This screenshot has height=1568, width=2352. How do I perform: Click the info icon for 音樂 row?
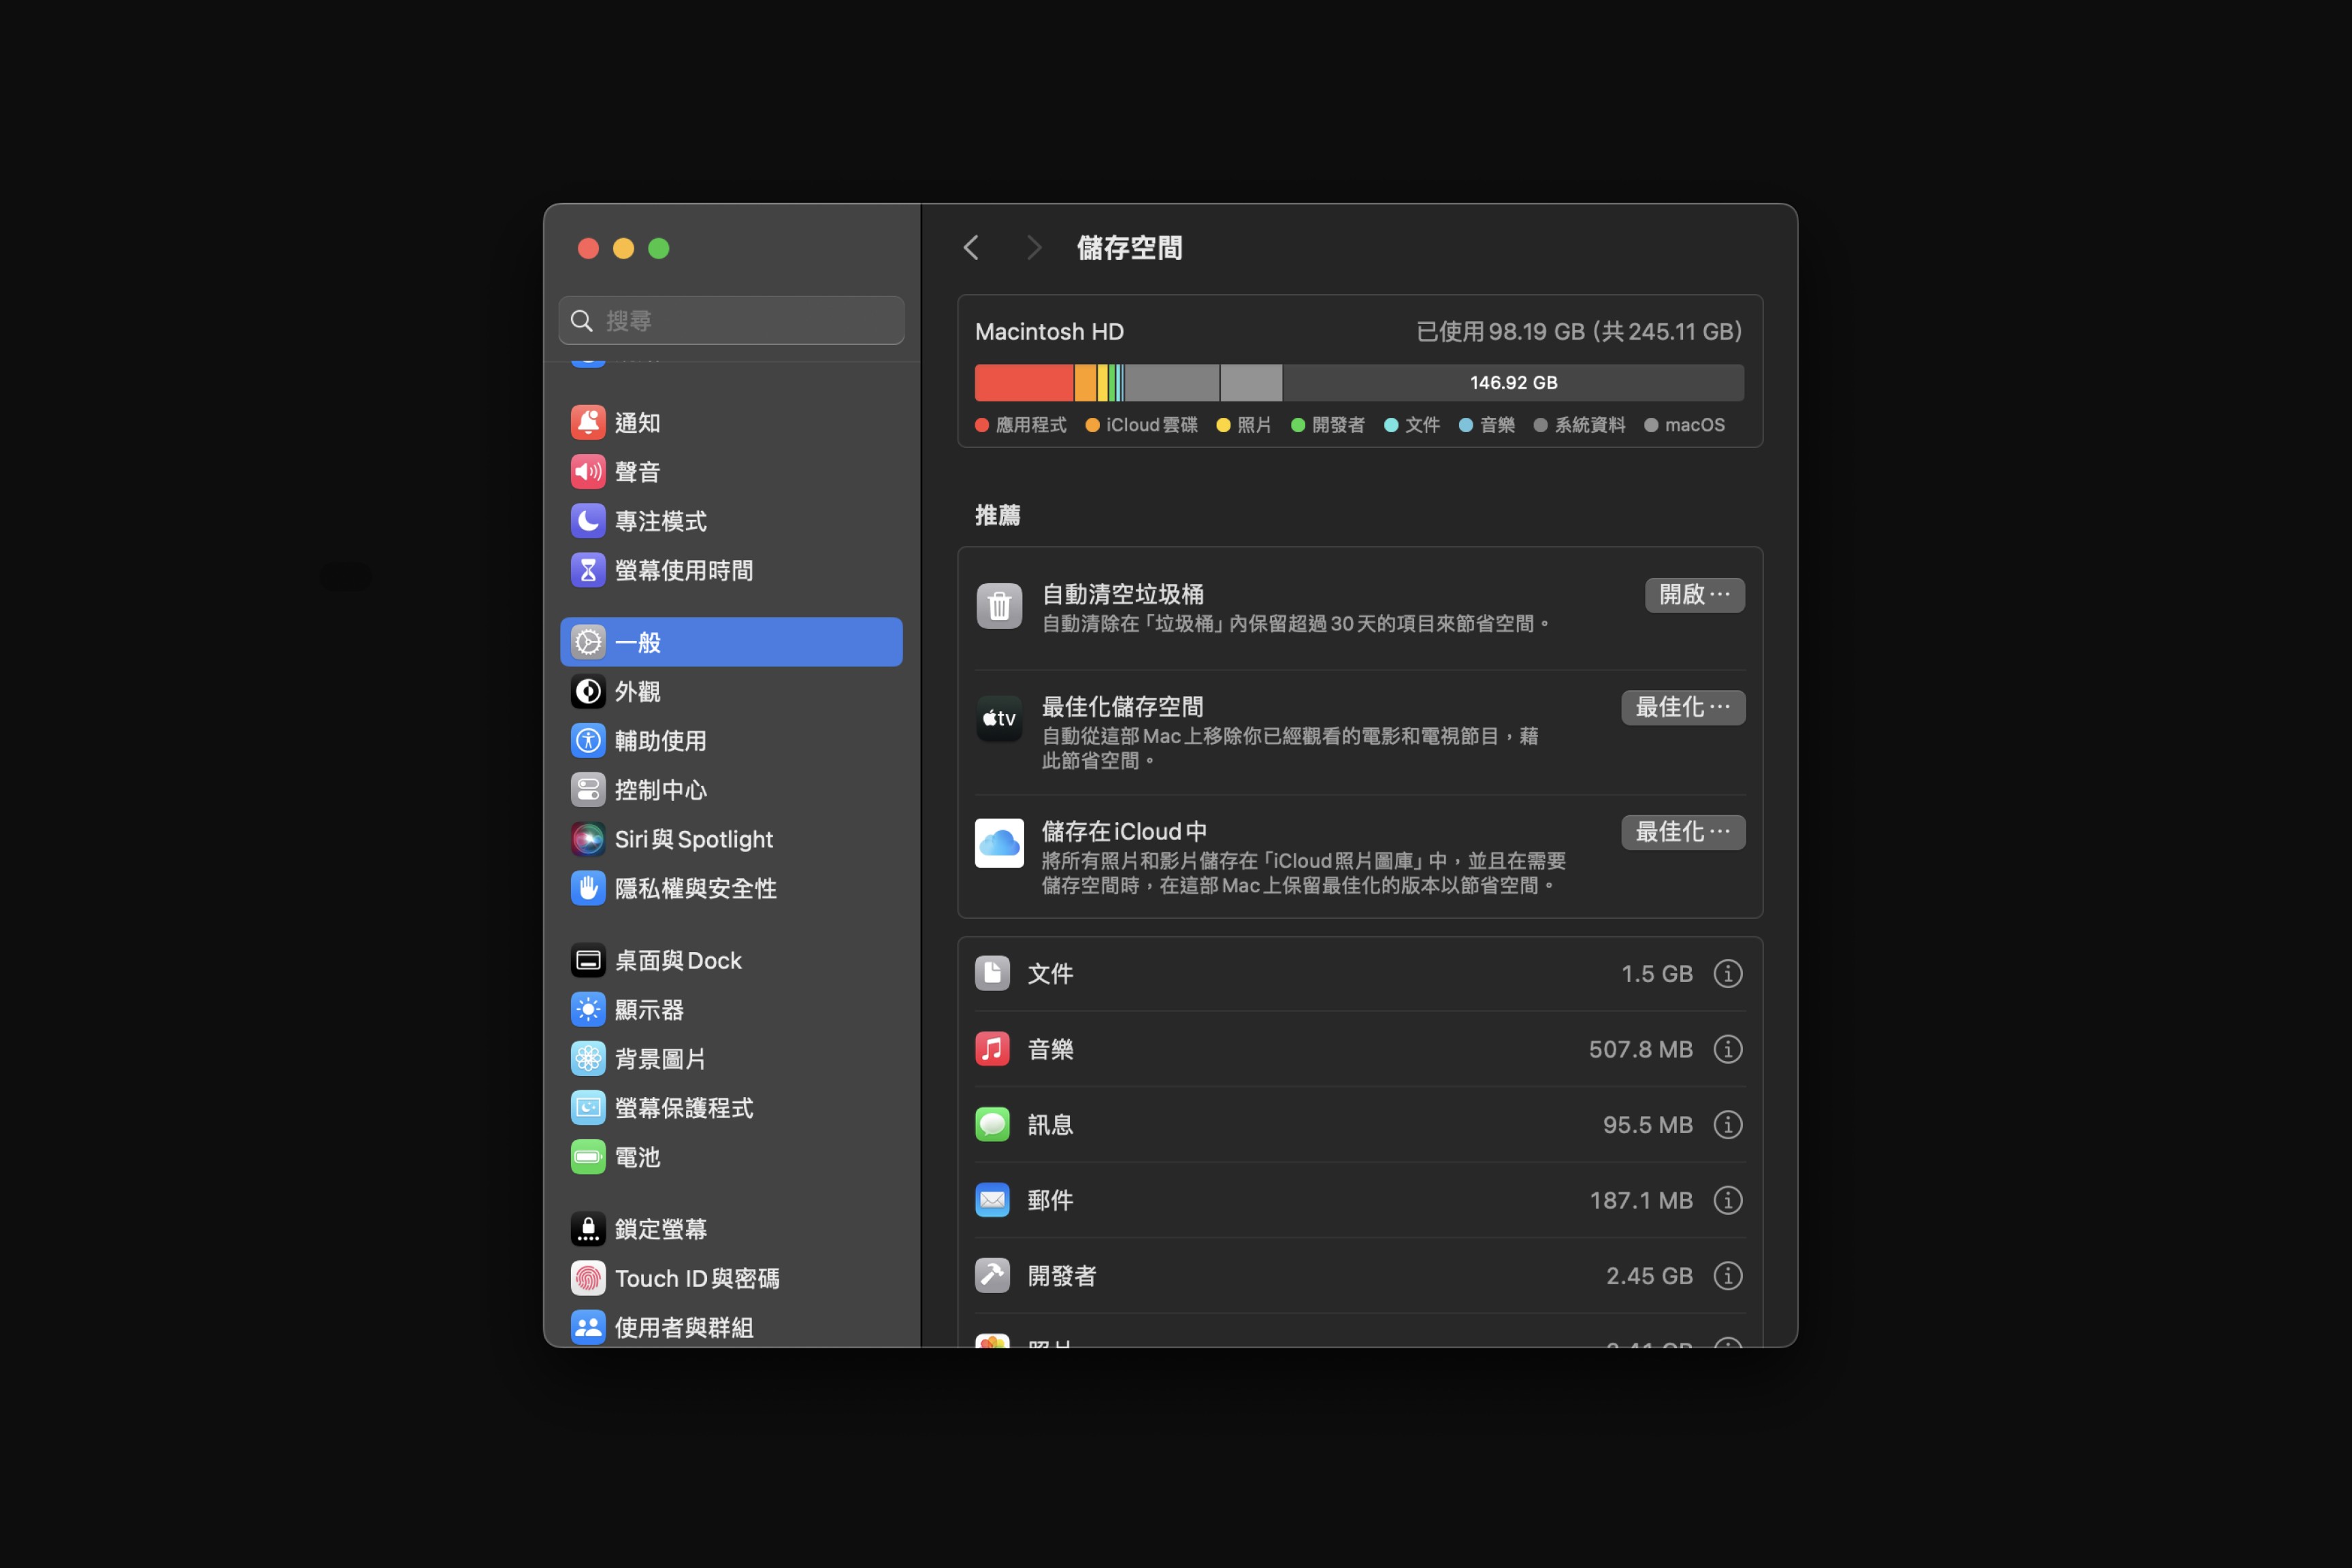1727,1049
